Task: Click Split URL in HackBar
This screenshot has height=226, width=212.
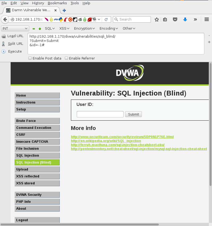Action: [12, 44]
